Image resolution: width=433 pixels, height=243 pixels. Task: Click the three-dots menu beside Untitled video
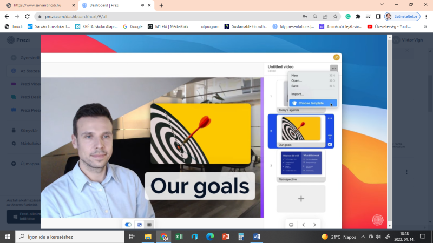[334, 68]
